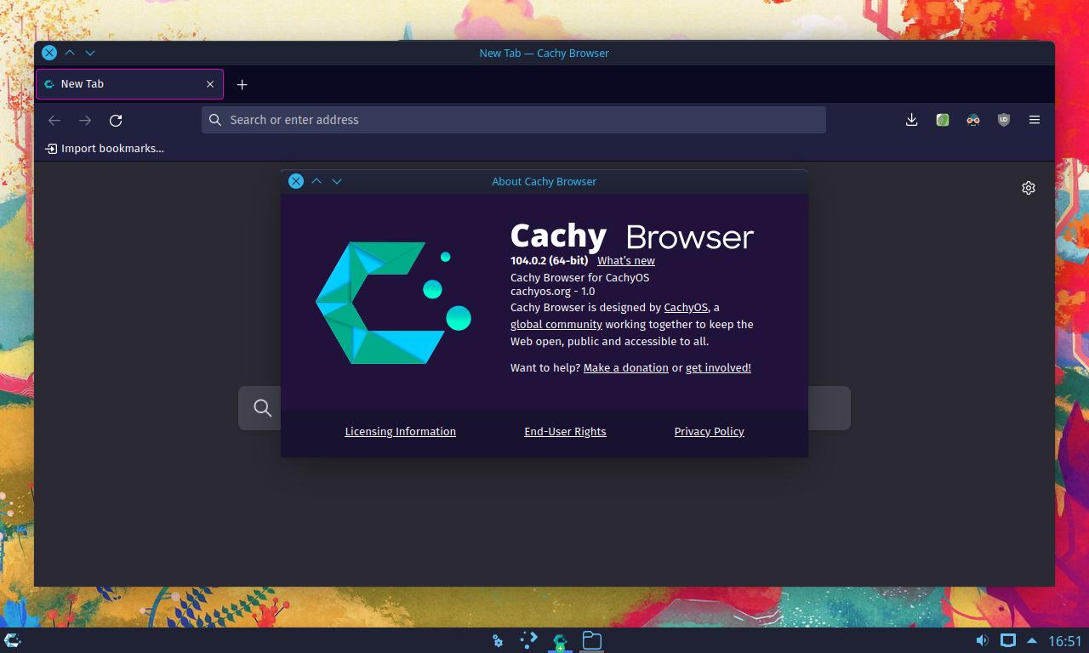
Task: Go back one page
Action: [x=54, y=120]
